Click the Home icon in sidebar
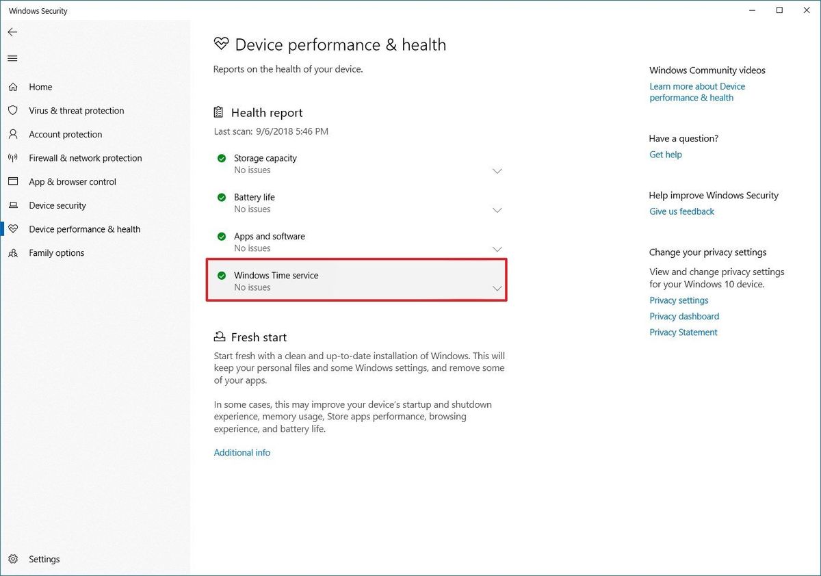The image size is (821, 576). (13, 87)
